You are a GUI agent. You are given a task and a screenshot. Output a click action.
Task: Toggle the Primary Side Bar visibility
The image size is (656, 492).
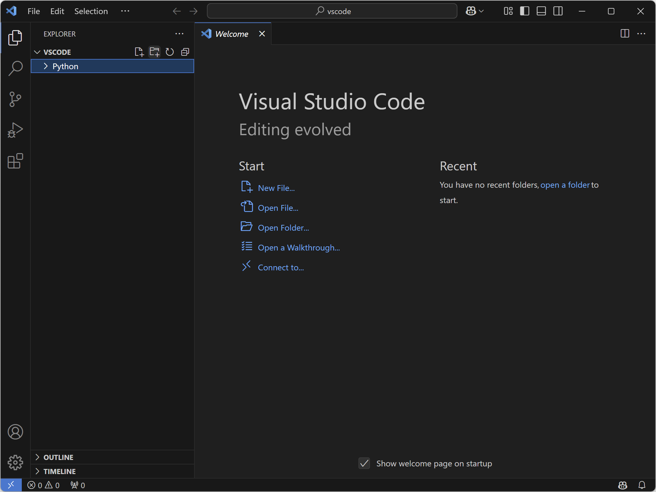tap(525, 11)
